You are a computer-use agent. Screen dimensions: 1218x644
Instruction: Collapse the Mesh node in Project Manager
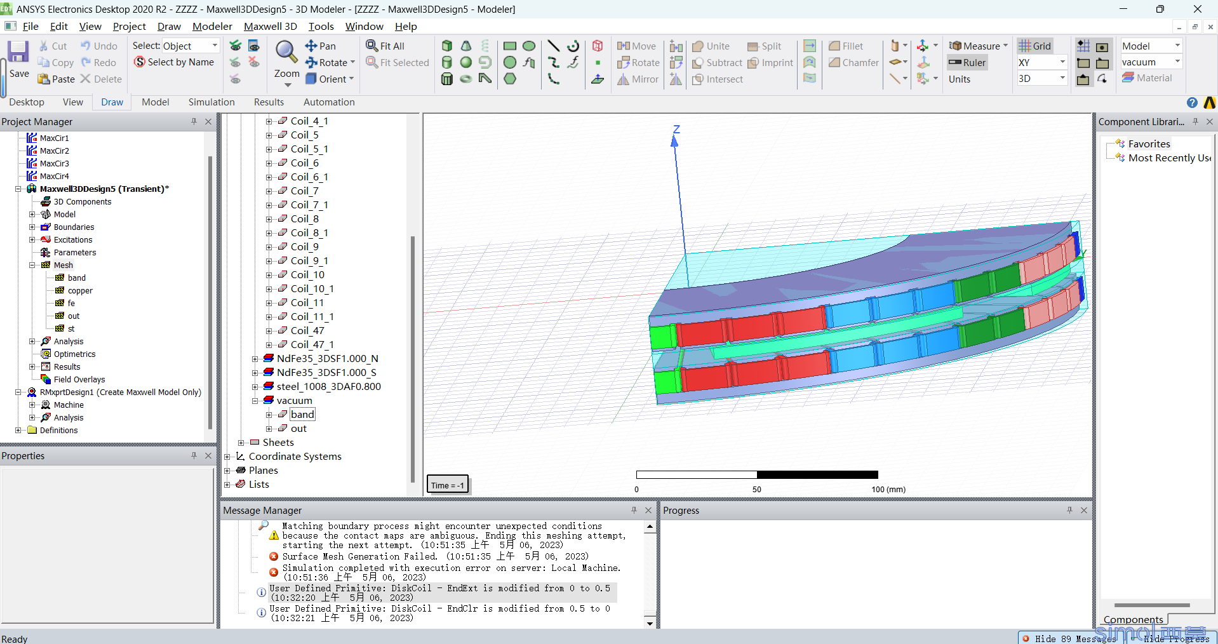(32, 265)
